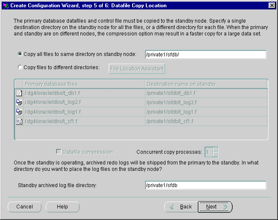Select the /dg4/oracle/dbs/t_cf1.f primary file cell
The image size is (278, 220).
[84, 121]
